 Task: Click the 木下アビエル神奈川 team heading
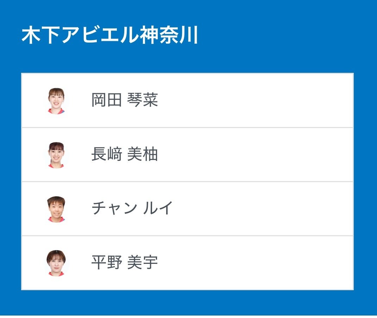click(x=110, y=36)
